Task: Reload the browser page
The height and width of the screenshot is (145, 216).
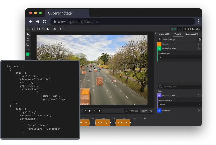Action: (x=44, y=21)
